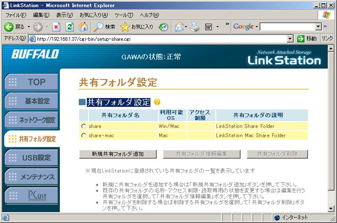The width and height of the screenshot is (337, 223).
Task: Open メンテナンス sidebar tab
Action: (31, 177)
